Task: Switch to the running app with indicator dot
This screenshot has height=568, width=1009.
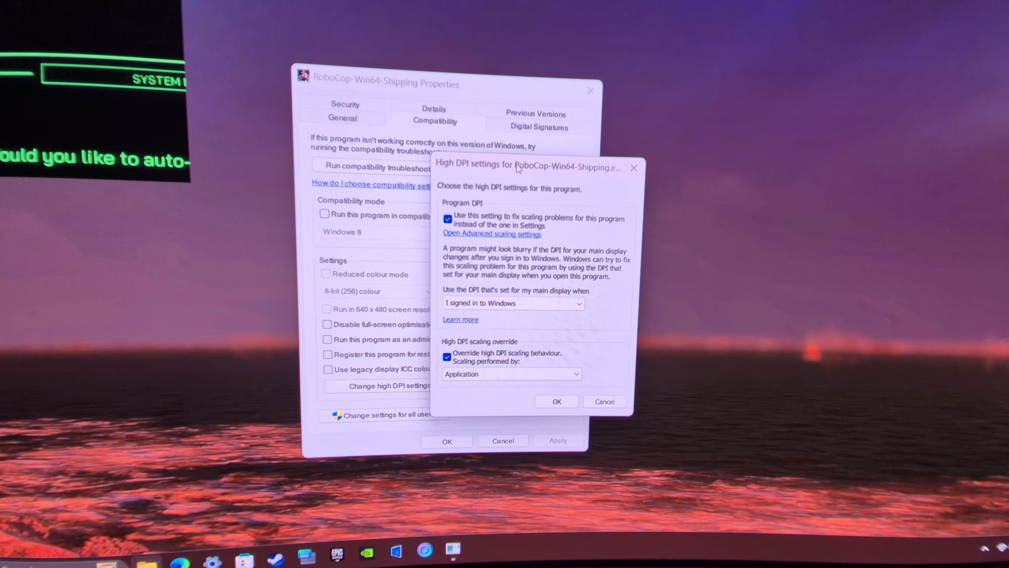Action: (x=453, y=549)
